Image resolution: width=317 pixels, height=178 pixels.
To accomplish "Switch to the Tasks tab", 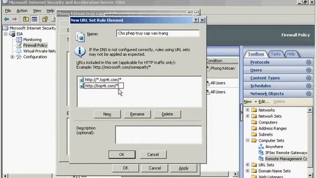I will [275, 54].
